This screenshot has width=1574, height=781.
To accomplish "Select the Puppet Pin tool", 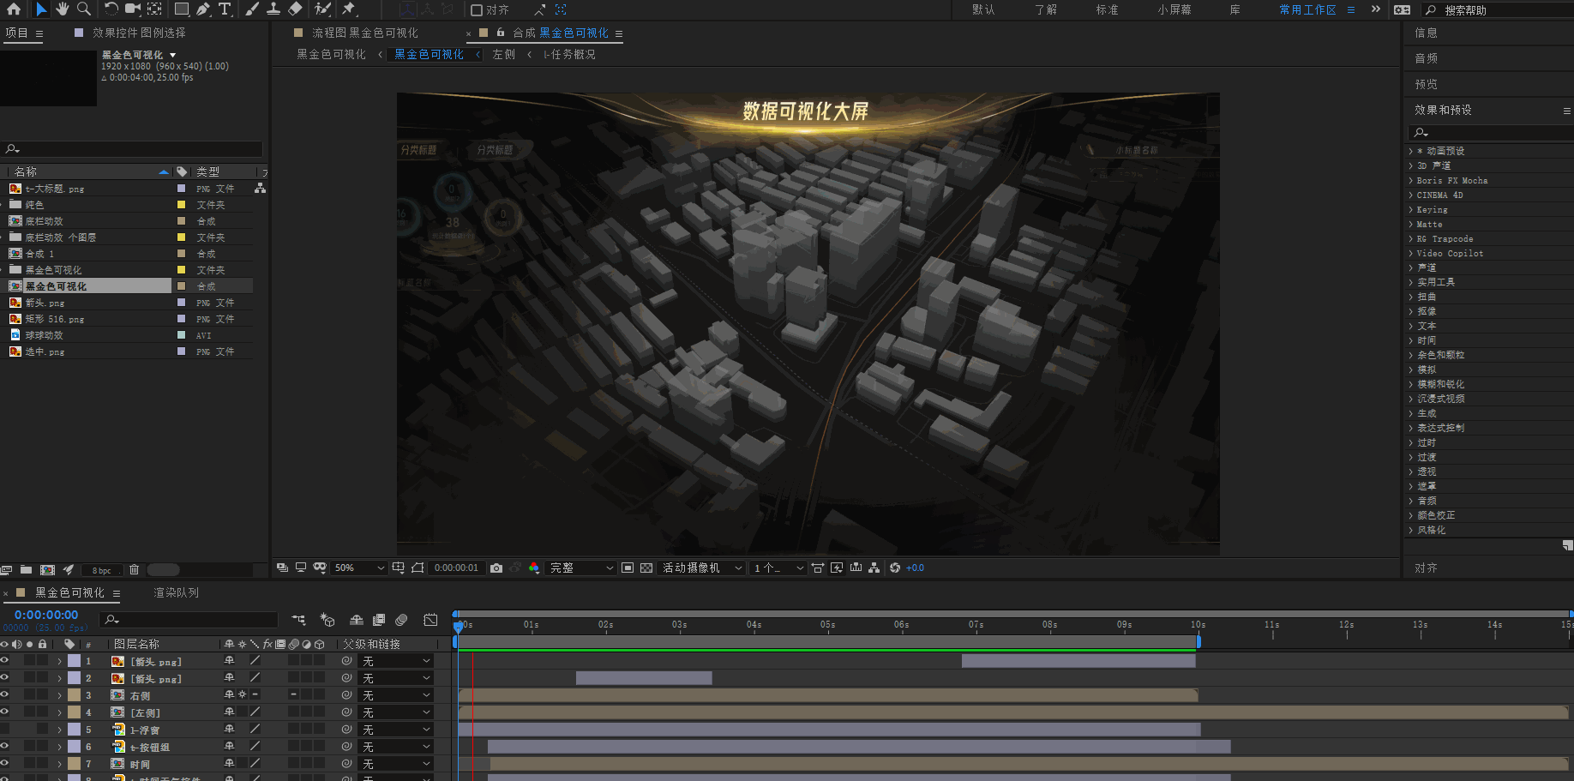I will (349, 9).
